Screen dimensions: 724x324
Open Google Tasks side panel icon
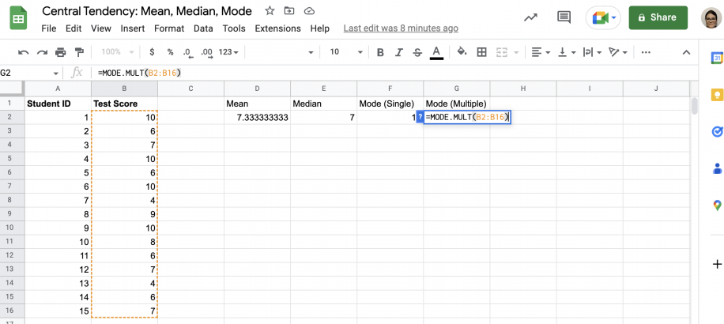coord(717,132)
